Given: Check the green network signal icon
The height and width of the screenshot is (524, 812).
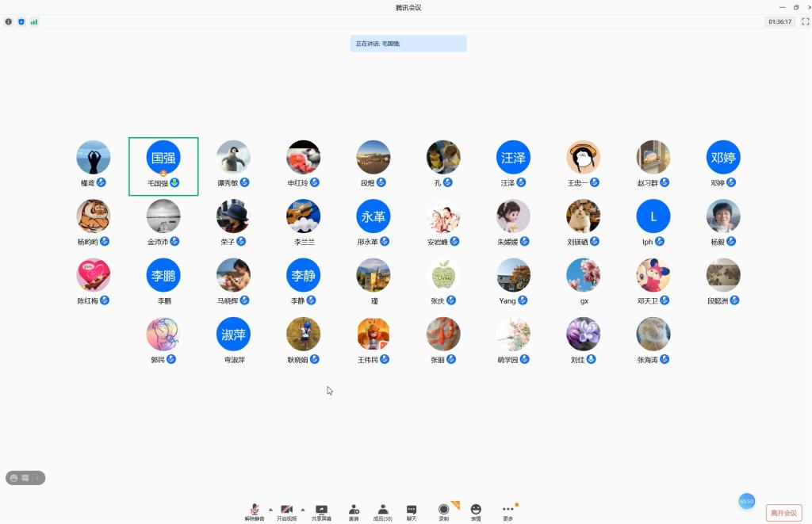Looking at the screenshot, I should click(x=34, y=21).
